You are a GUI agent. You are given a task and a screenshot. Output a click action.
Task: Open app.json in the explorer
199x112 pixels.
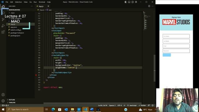click(x=21, y=27)
